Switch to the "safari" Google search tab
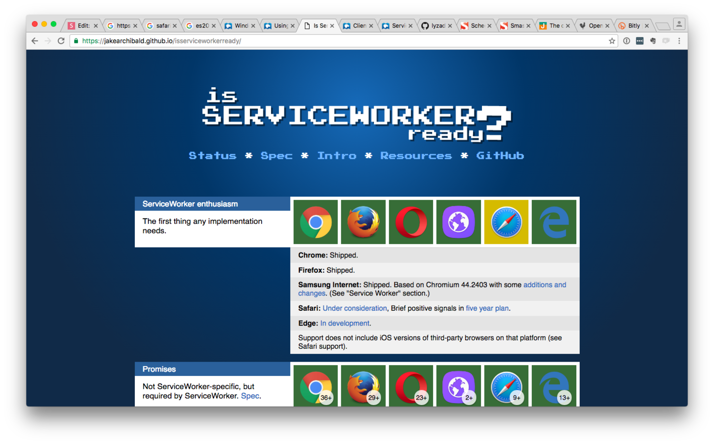Screen dimensions: 714x444 162,26
